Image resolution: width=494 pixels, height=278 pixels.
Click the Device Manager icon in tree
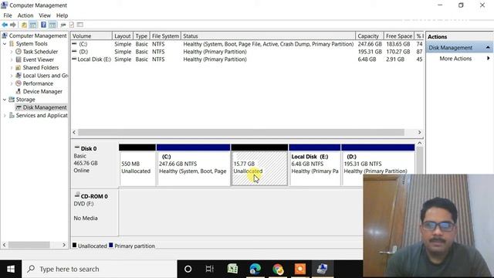[19, 91]
